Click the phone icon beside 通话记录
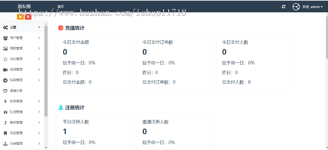This screenshot has height=150, width=328. click(5, 91)
